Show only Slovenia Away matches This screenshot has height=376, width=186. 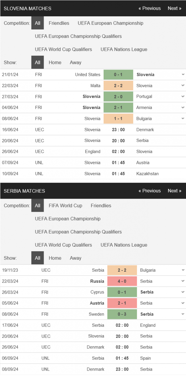76,62
